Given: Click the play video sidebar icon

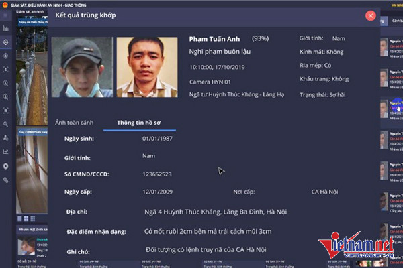Looking at the screenshot, I should (x=5, y=166).
